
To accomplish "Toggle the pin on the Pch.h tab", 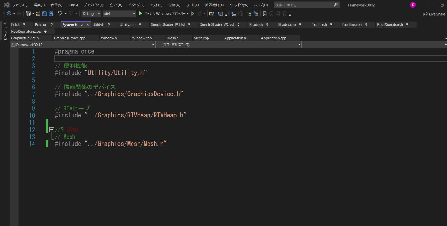I will point(24,25).
